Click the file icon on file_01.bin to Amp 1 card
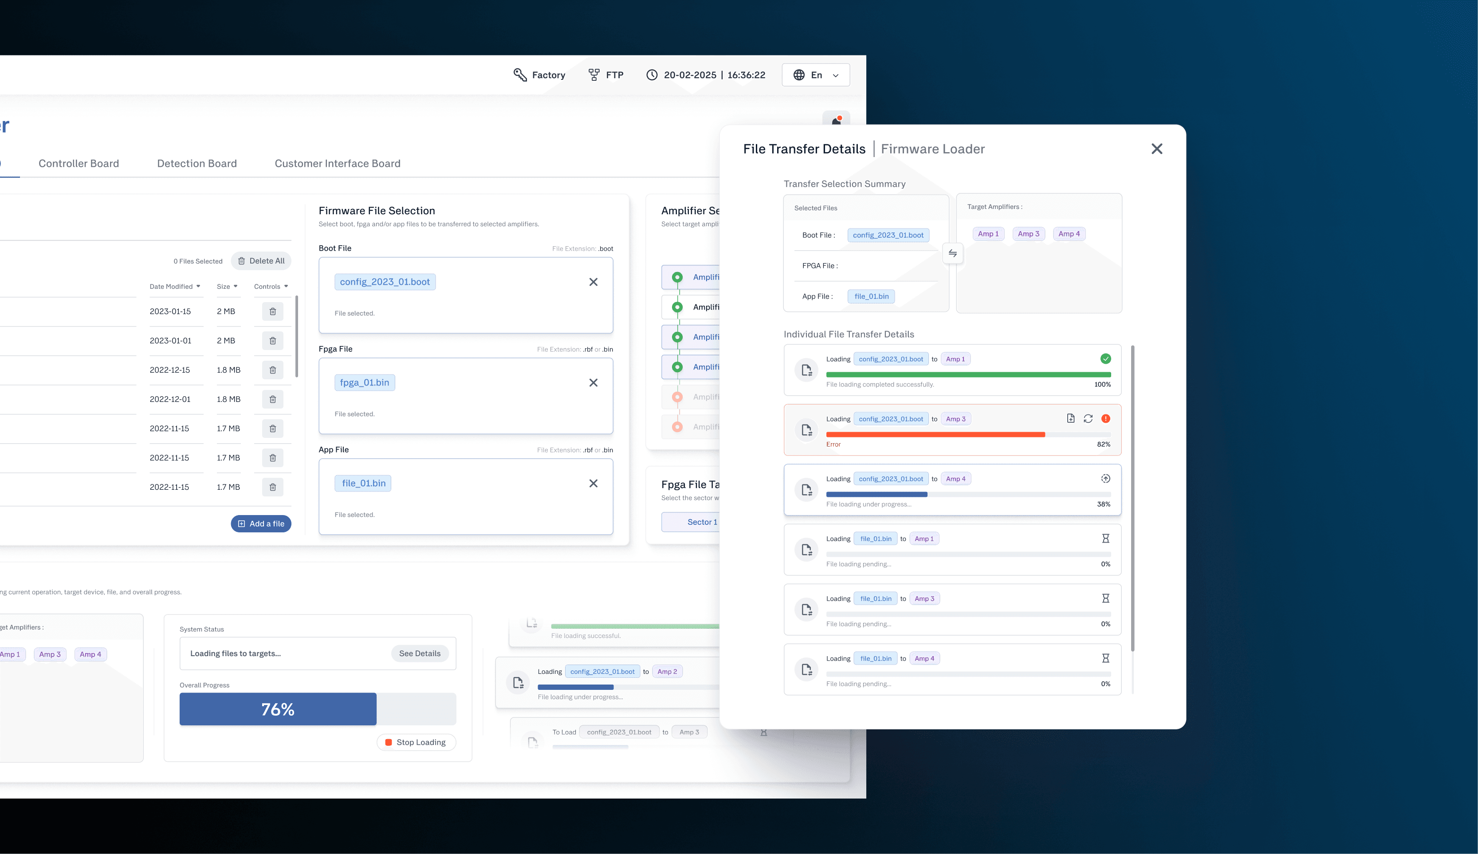This screenshot has width=1478, height=854. tap(807, 550)
